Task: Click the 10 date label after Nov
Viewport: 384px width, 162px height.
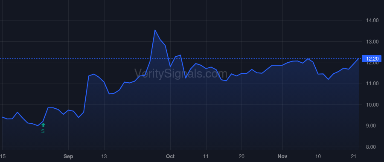Action: coord(318,156)
